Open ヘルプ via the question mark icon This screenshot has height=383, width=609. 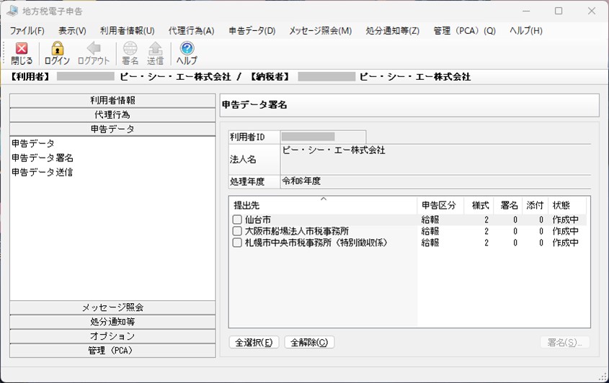[187, 48]
